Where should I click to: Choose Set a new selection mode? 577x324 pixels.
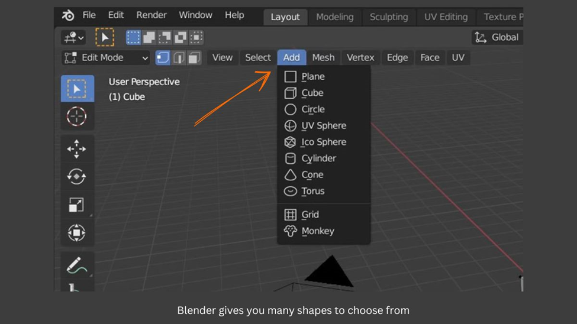pos(133,37)
